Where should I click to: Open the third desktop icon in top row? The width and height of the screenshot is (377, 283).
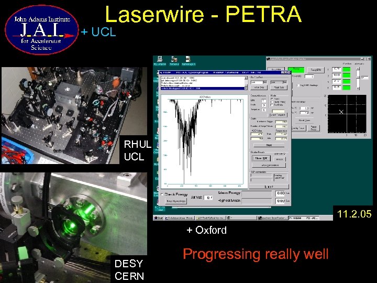(x=188, y=60)
